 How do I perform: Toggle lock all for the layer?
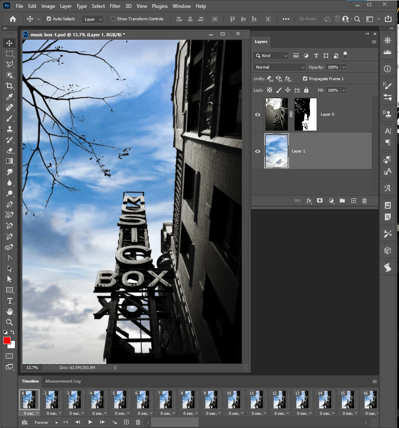306,90
